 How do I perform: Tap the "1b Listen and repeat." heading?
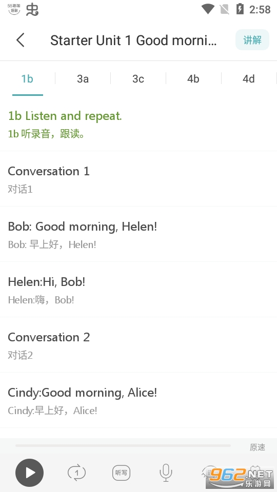coord(65,116)
